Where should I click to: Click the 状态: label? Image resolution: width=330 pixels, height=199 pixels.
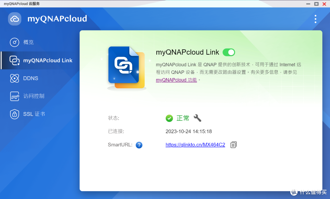[x=114, y=118]
